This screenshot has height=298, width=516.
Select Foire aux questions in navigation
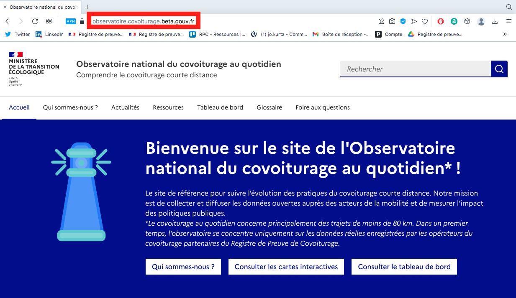[322, 107]
